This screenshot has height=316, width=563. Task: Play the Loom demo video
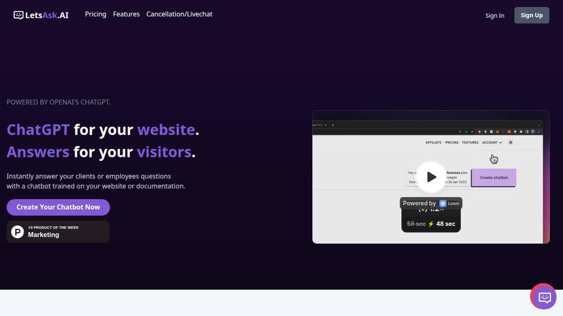click(431, 177)
